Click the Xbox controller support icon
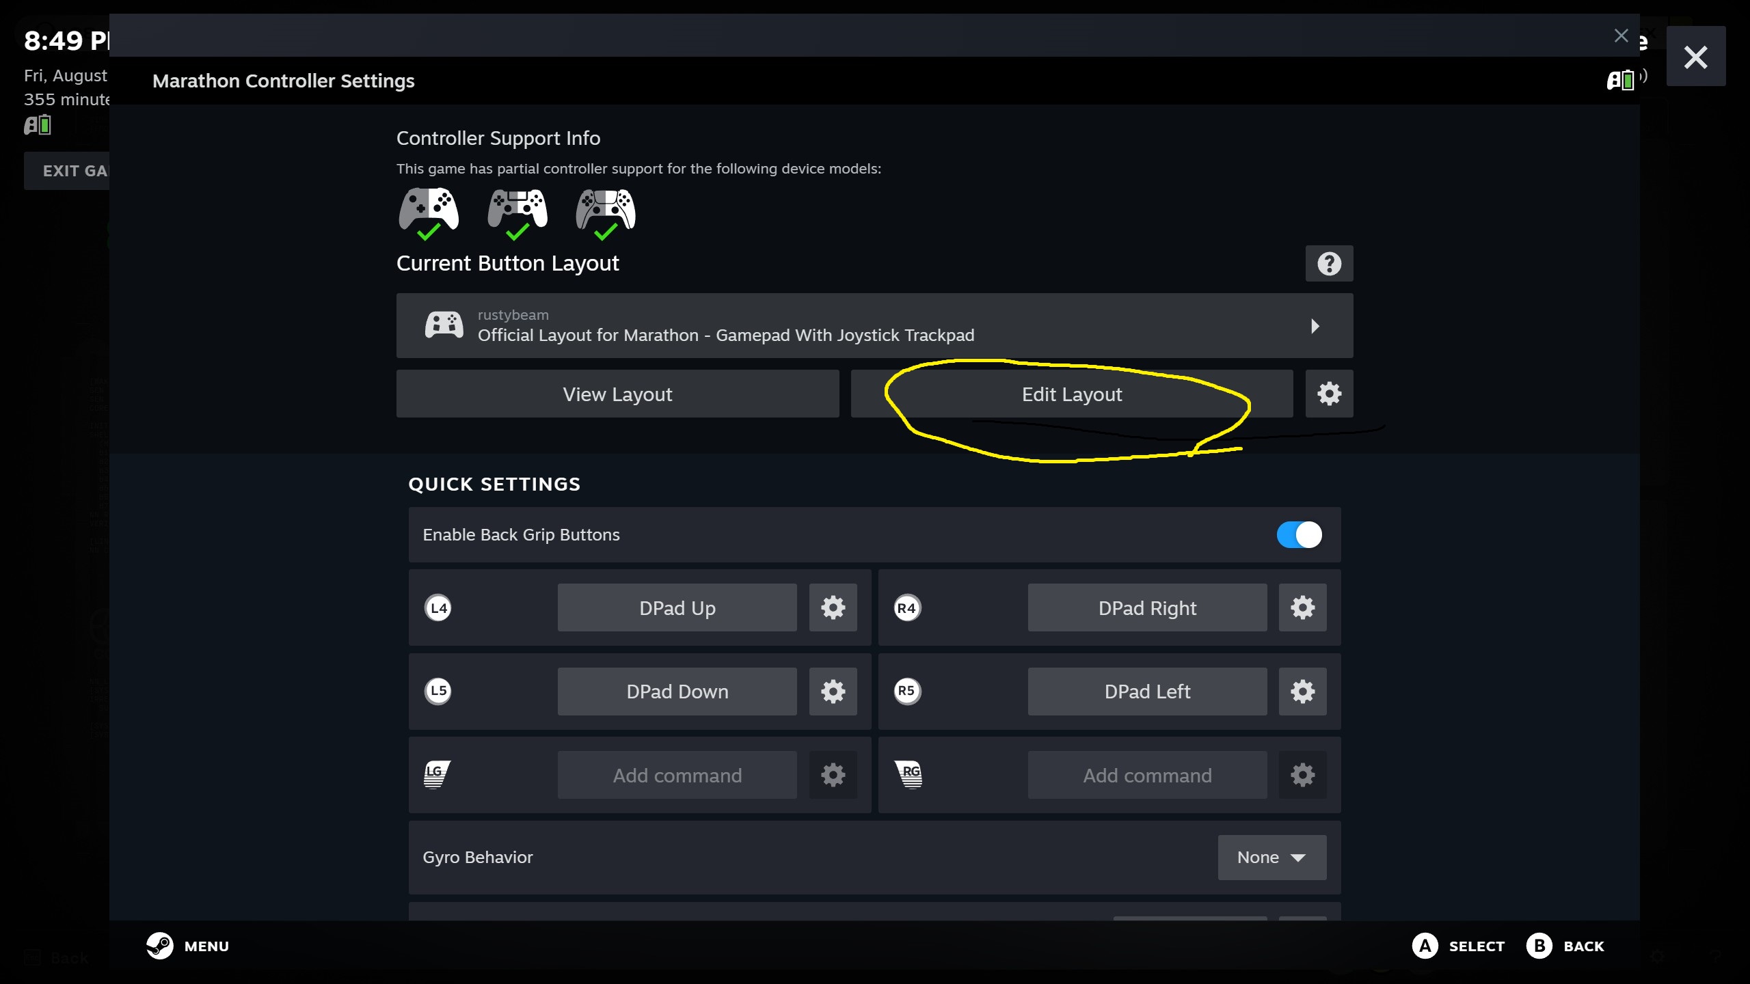The image size is (1750, 984). click(x=429, y=213)
